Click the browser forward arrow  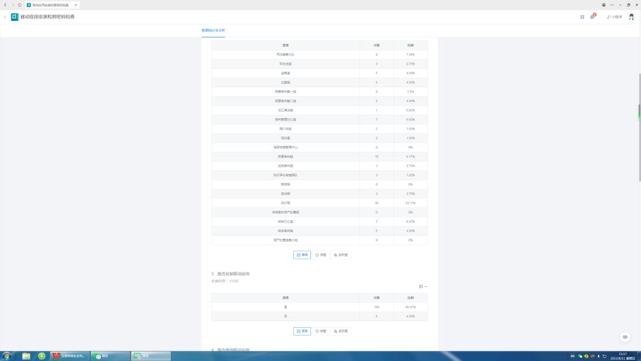(x=12, y=5)
